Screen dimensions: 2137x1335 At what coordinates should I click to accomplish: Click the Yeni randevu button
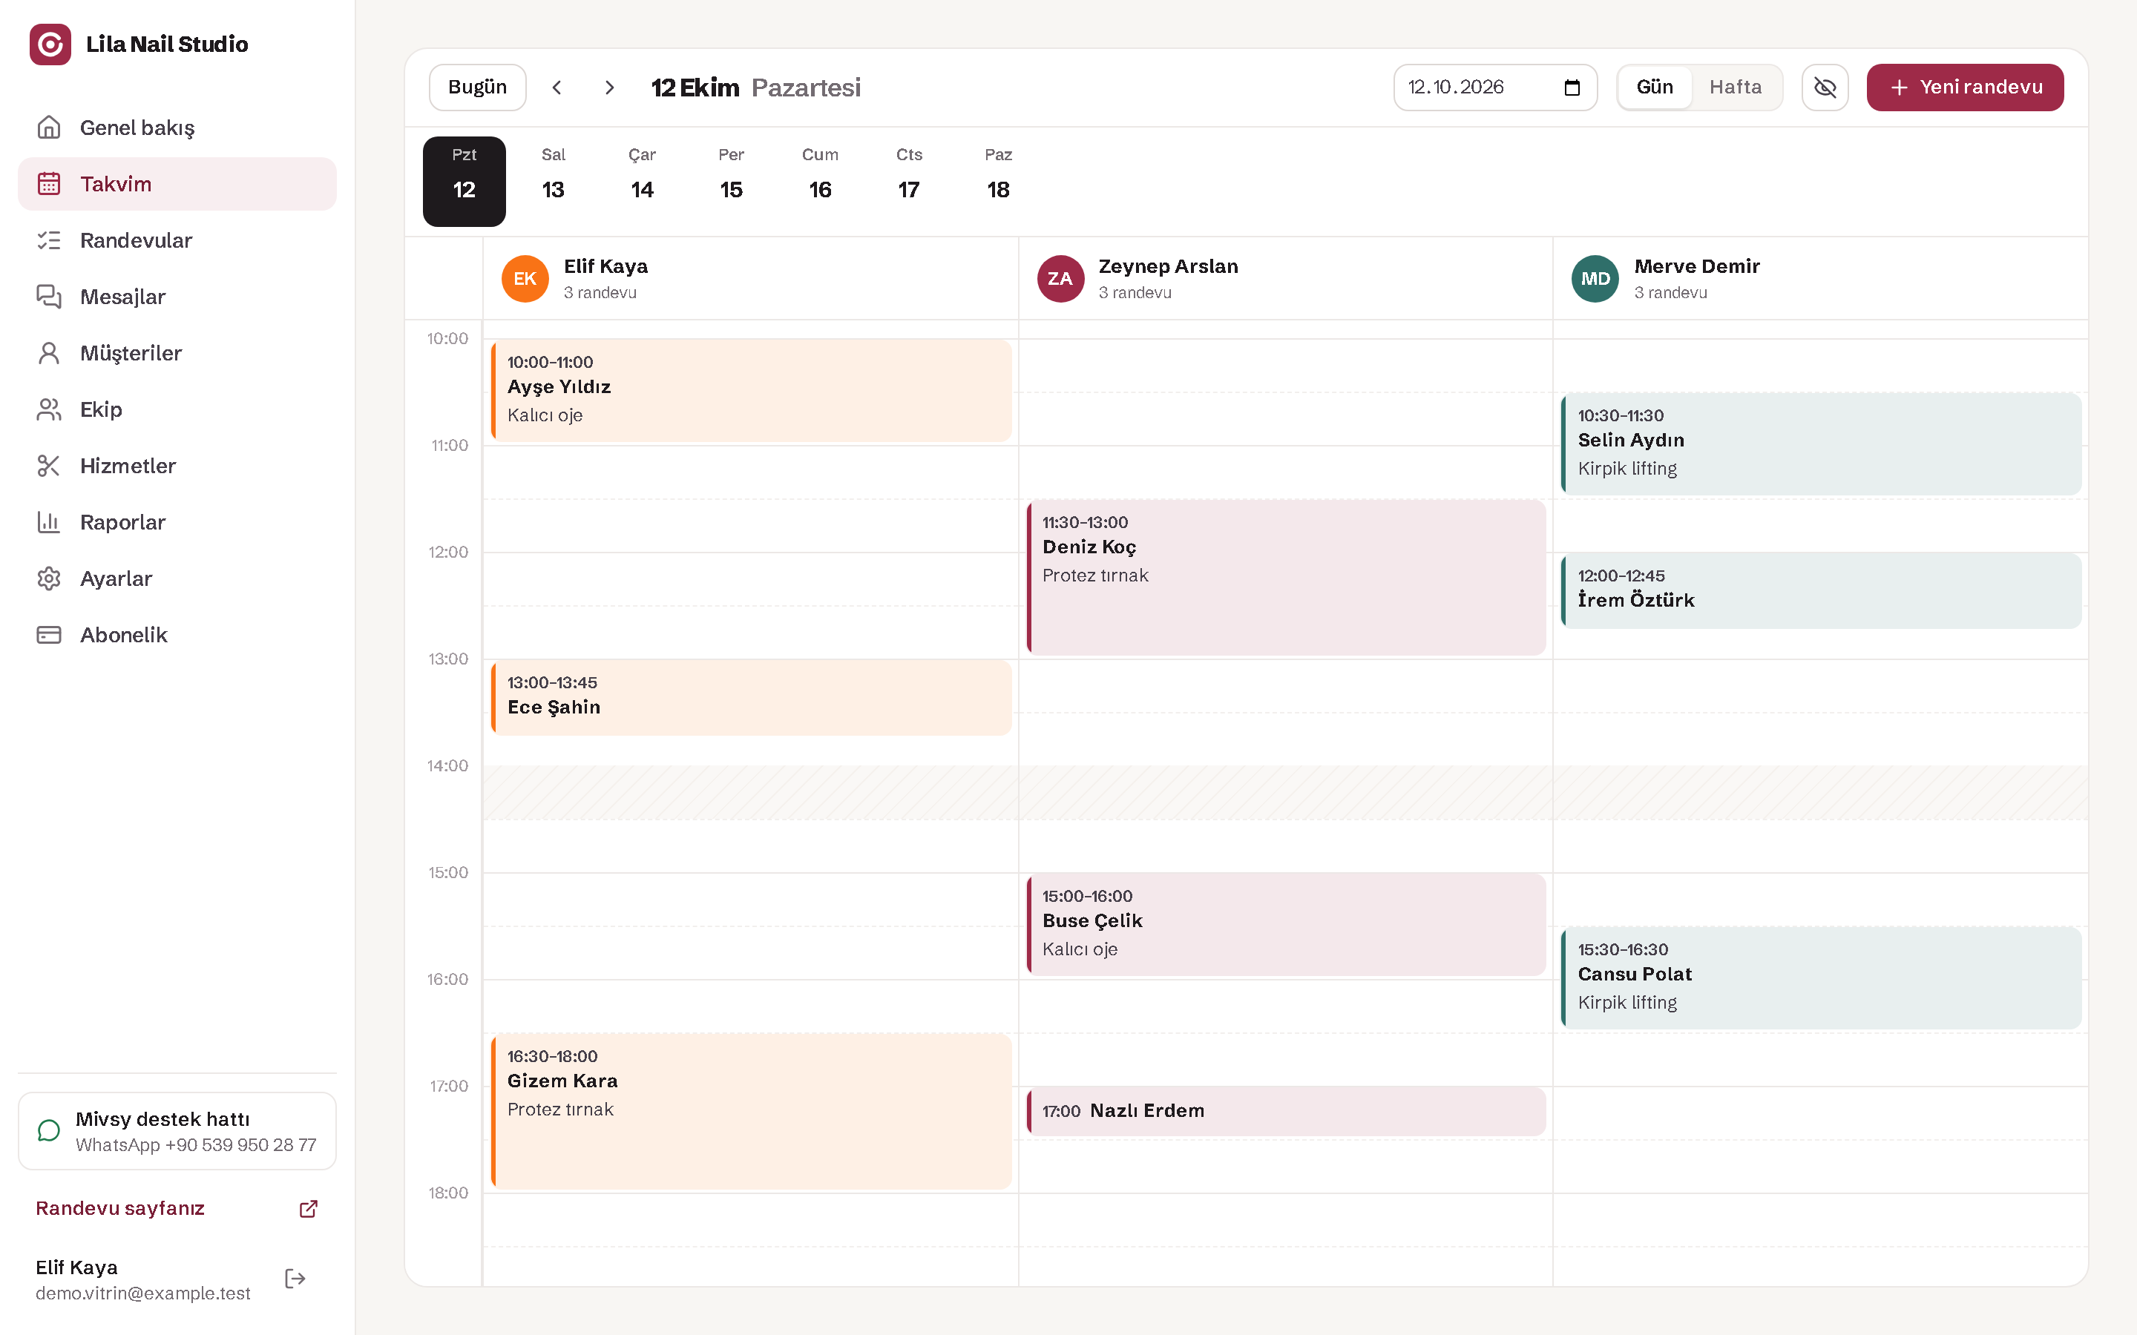click(1965, 88)
